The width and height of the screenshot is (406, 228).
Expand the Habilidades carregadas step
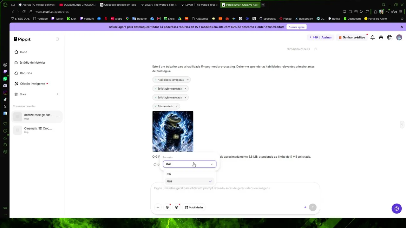tap(171, 80)
